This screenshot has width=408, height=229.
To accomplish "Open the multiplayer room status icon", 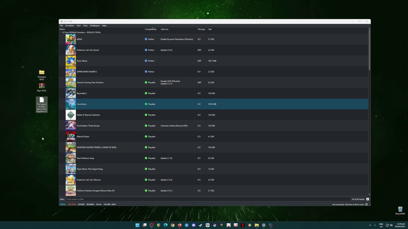I will (367, 205).
